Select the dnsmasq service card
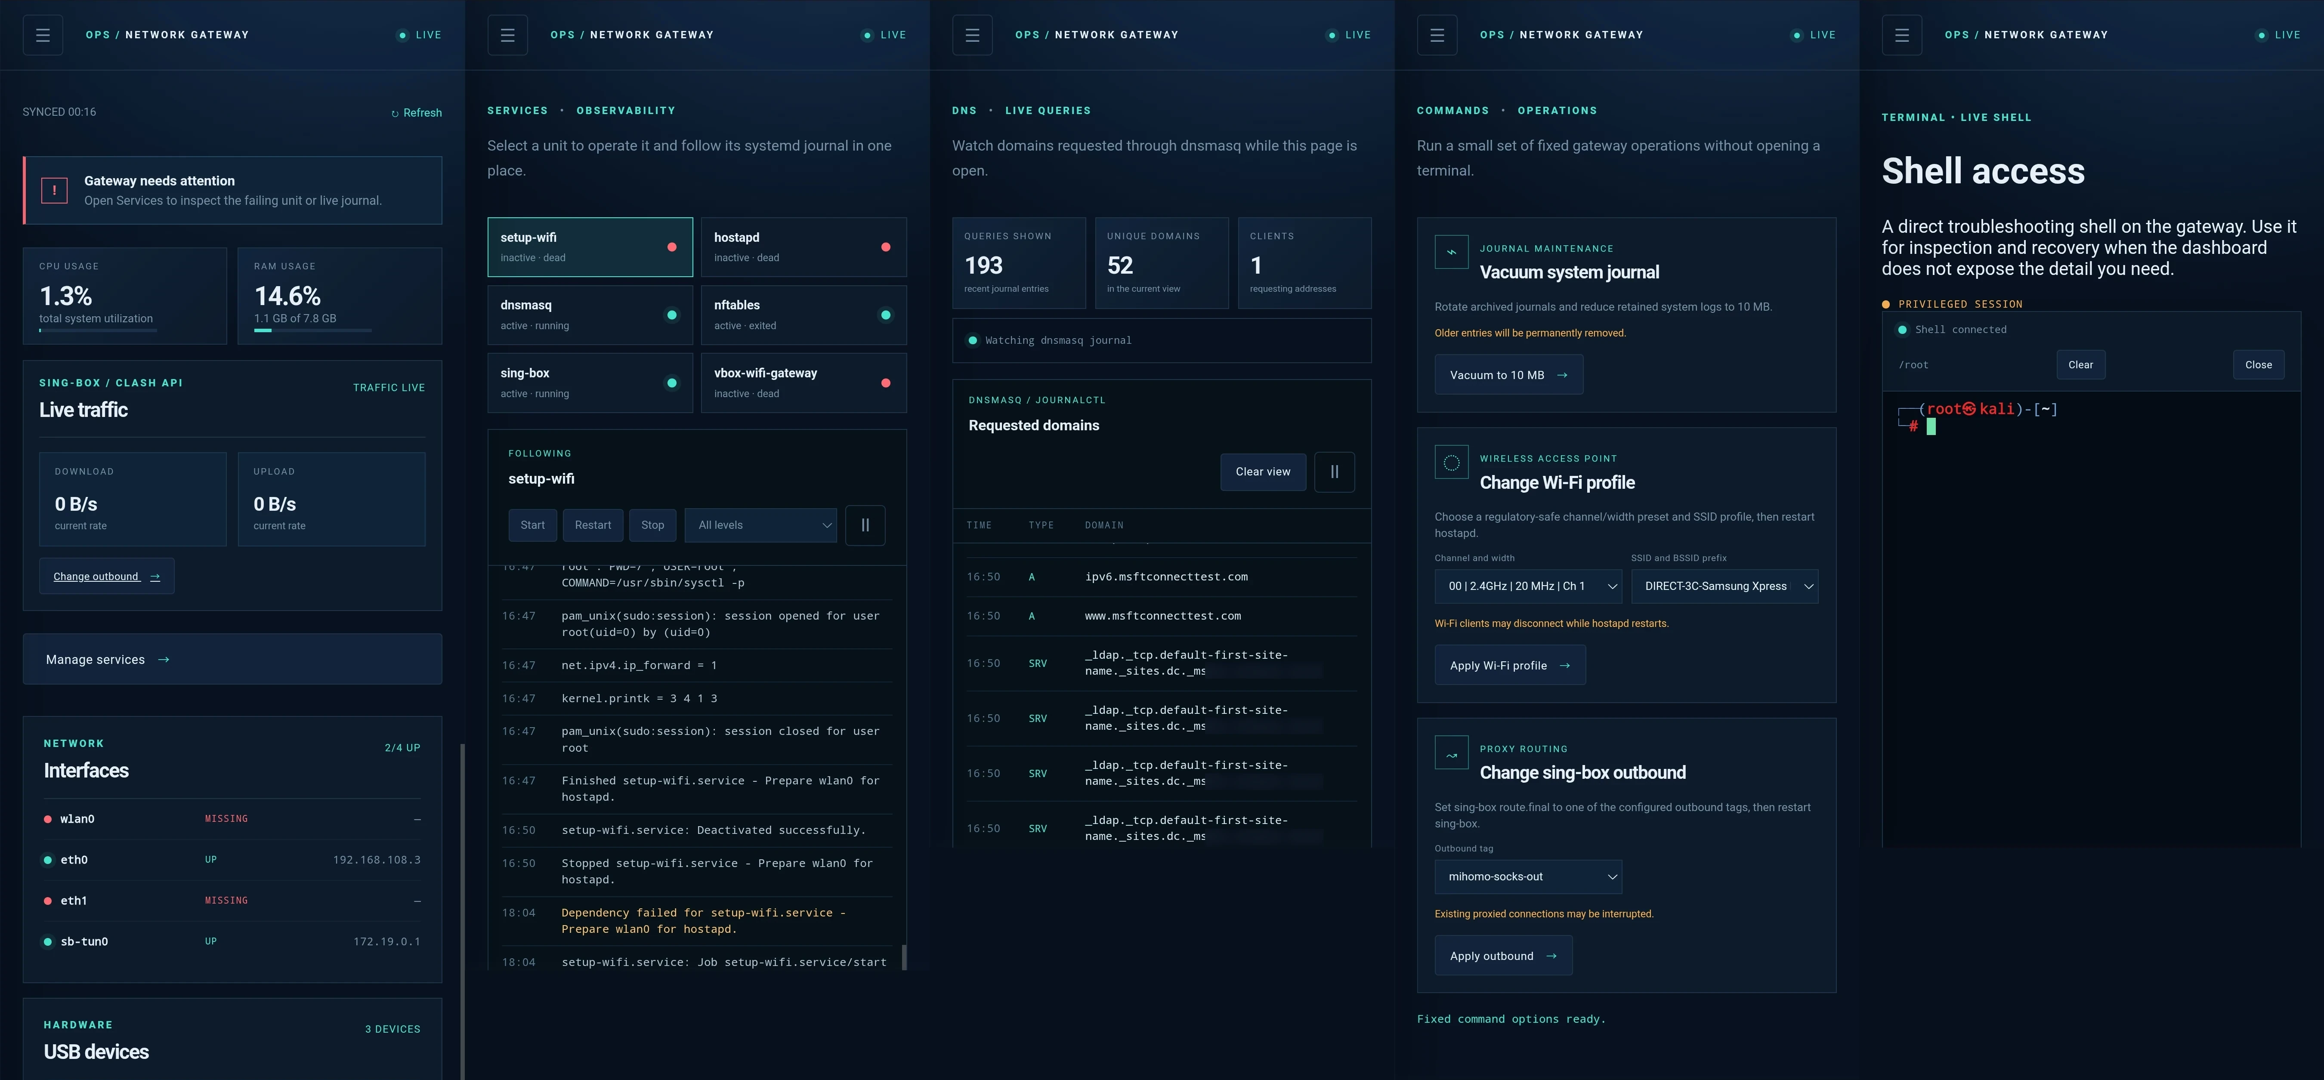Viewport: 2324px width, 1080px height. [x=590, y=315]
